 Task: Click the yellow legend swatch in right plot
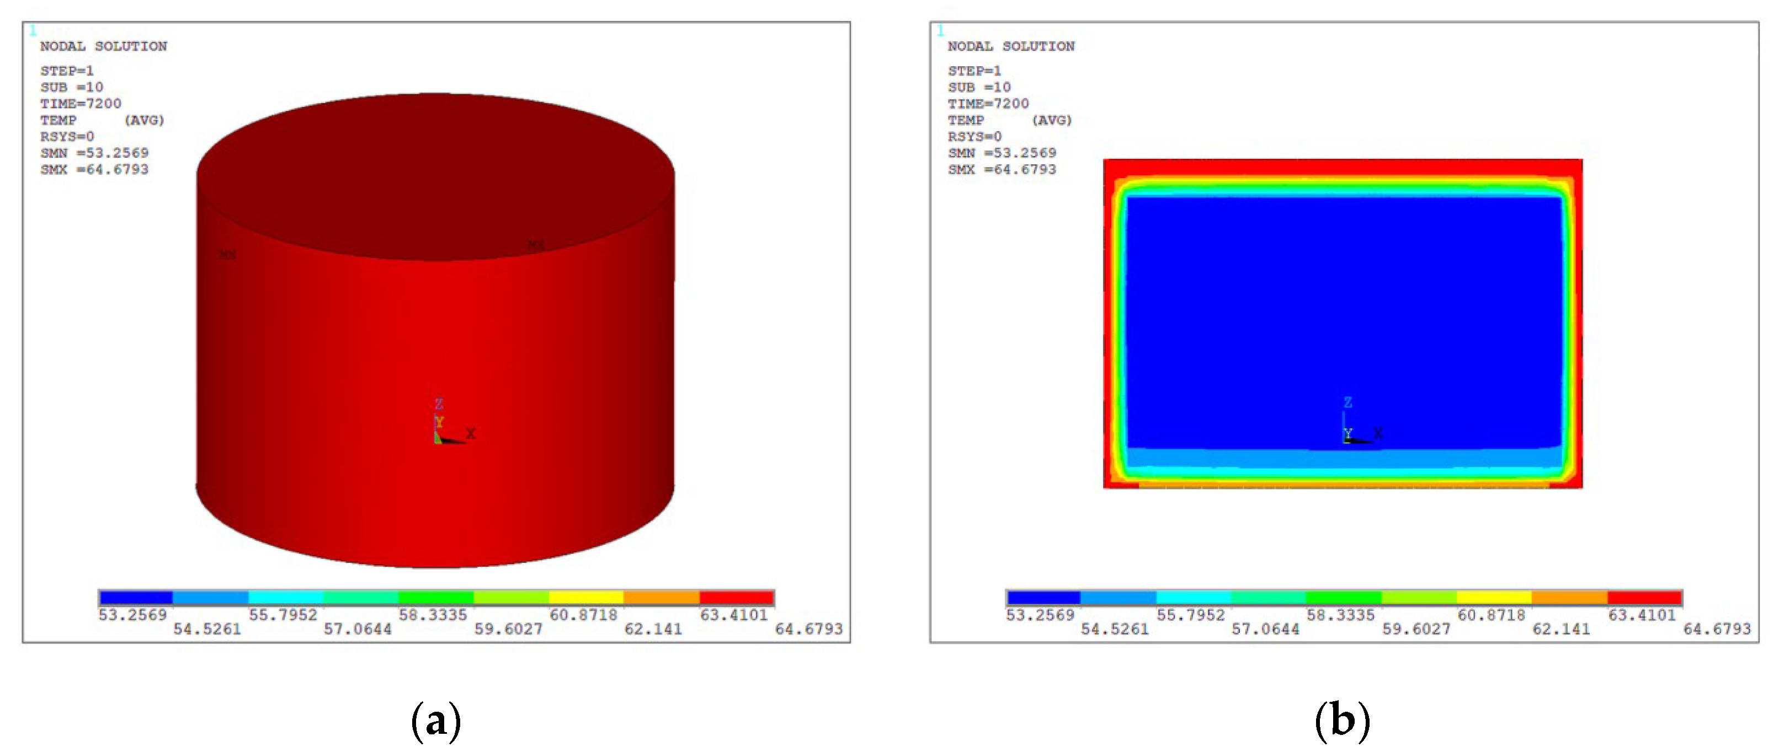(1494, 598)
